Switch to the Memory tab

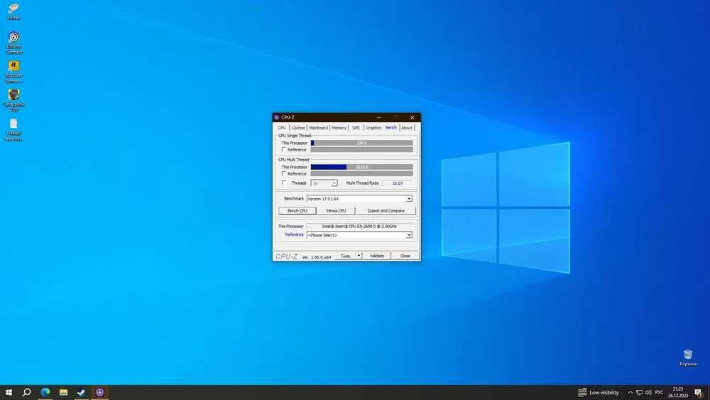[x=339, y=128]
